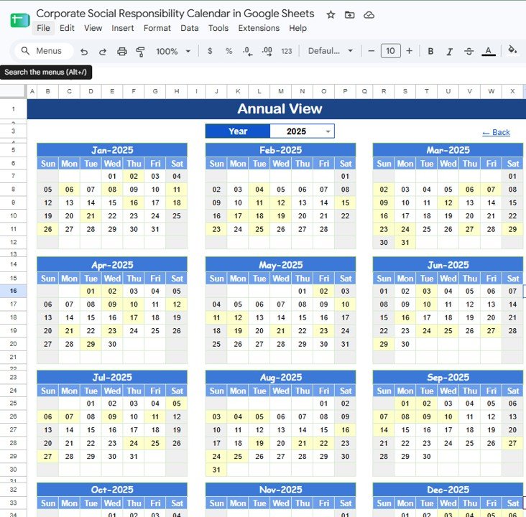The width and height of the screenshot is (526, 517).
Task: Activate the Paint format tool
Action: (x=141, y=51)
